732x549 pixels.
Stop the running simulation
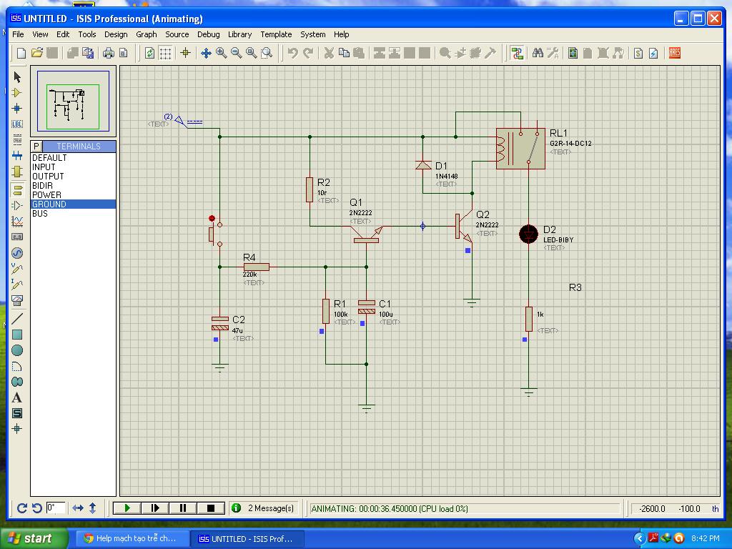[x=210, y=508]
